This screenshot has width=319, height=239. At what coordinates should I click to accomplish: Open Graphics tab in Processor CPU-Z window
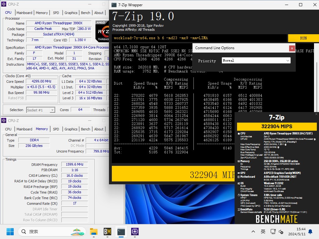(x=71, y=13)
